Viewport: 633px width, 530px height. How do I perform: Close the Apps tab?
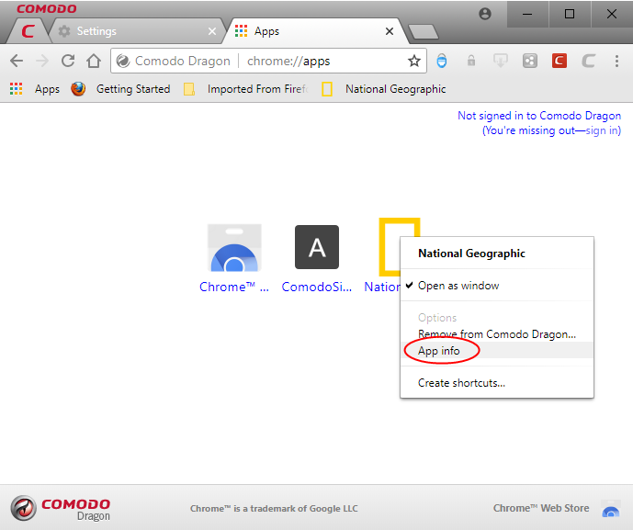click(390, 31)
